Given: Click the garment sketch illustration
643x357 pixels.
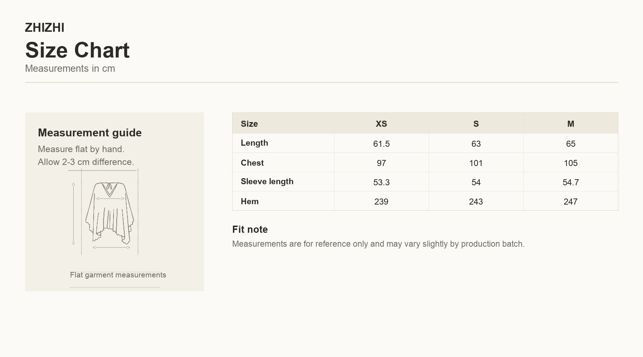Looking at the screenshot, I should tap(103, 212).
